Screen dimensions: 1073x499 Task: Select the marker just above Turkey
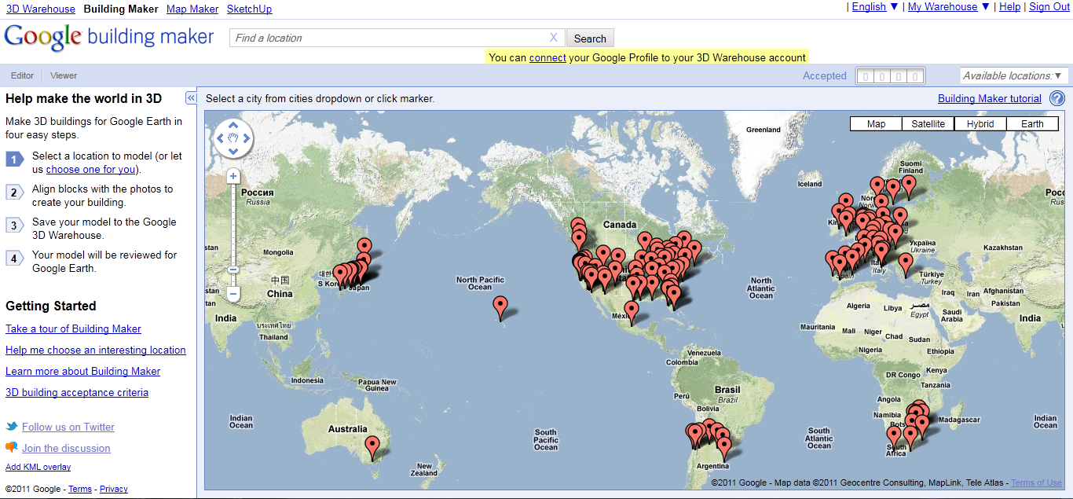[x=906, y=264]
